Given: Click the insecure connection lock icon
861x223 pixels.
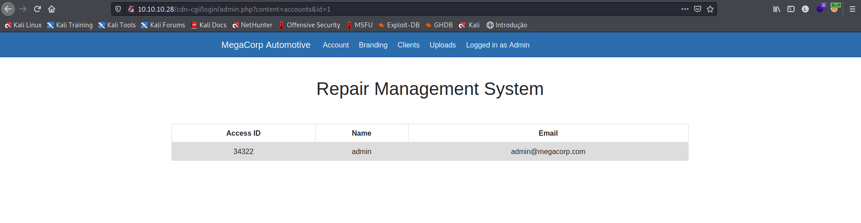Looking at the screenshot, I should (131, 9).
